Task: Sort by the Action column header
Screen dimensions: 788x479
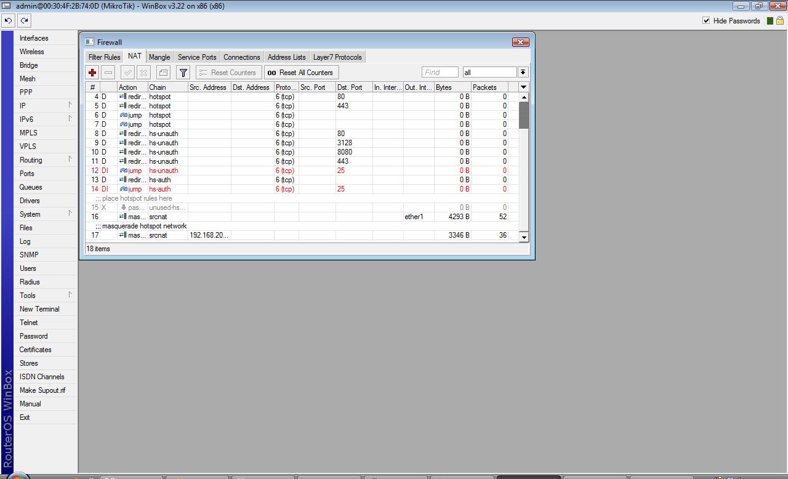Action: pyautogui.click(x=132, y=87)
